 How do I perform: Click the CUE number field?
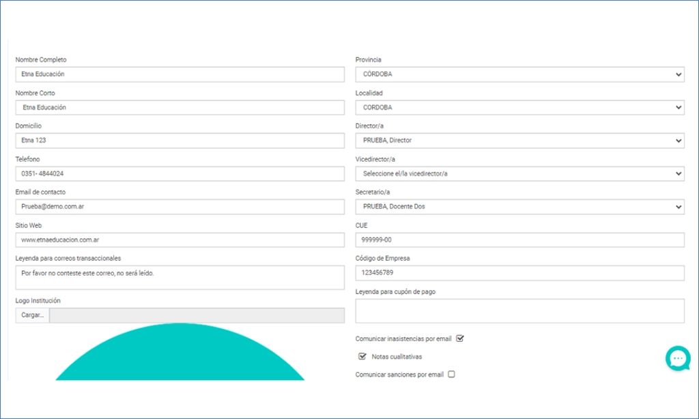point(519,240)
